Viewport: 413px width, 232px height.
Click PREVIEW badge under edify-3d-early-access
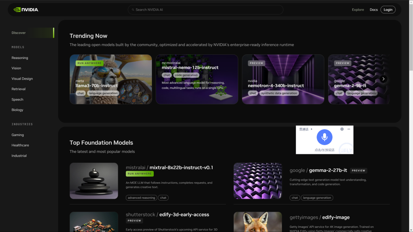coord(134,221)
